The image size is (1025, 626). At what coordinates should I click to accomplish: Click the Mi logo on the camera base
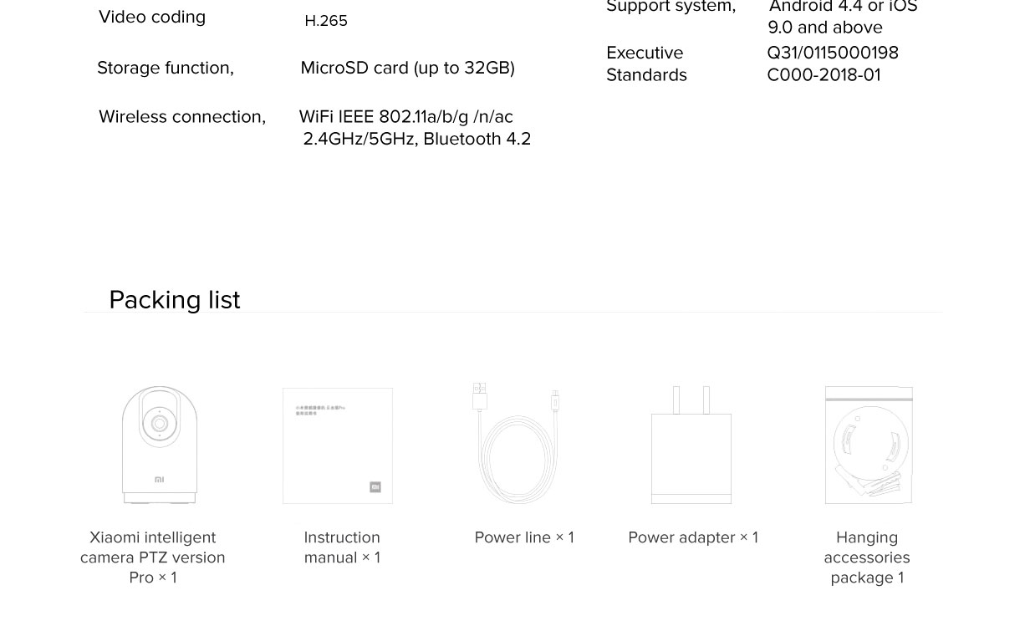tap(160, 480)
